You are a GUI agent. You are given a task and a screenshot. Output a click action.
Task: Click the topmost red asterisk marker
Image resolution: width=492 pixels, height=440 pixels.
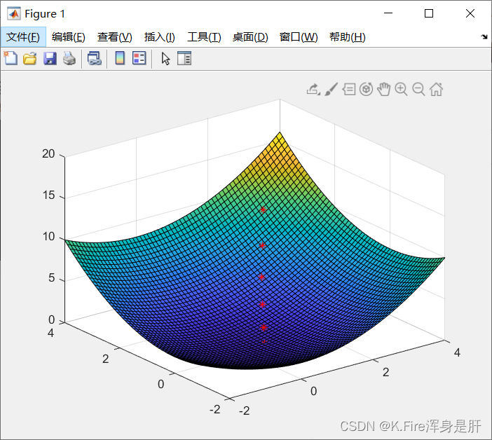coord(264,209)
